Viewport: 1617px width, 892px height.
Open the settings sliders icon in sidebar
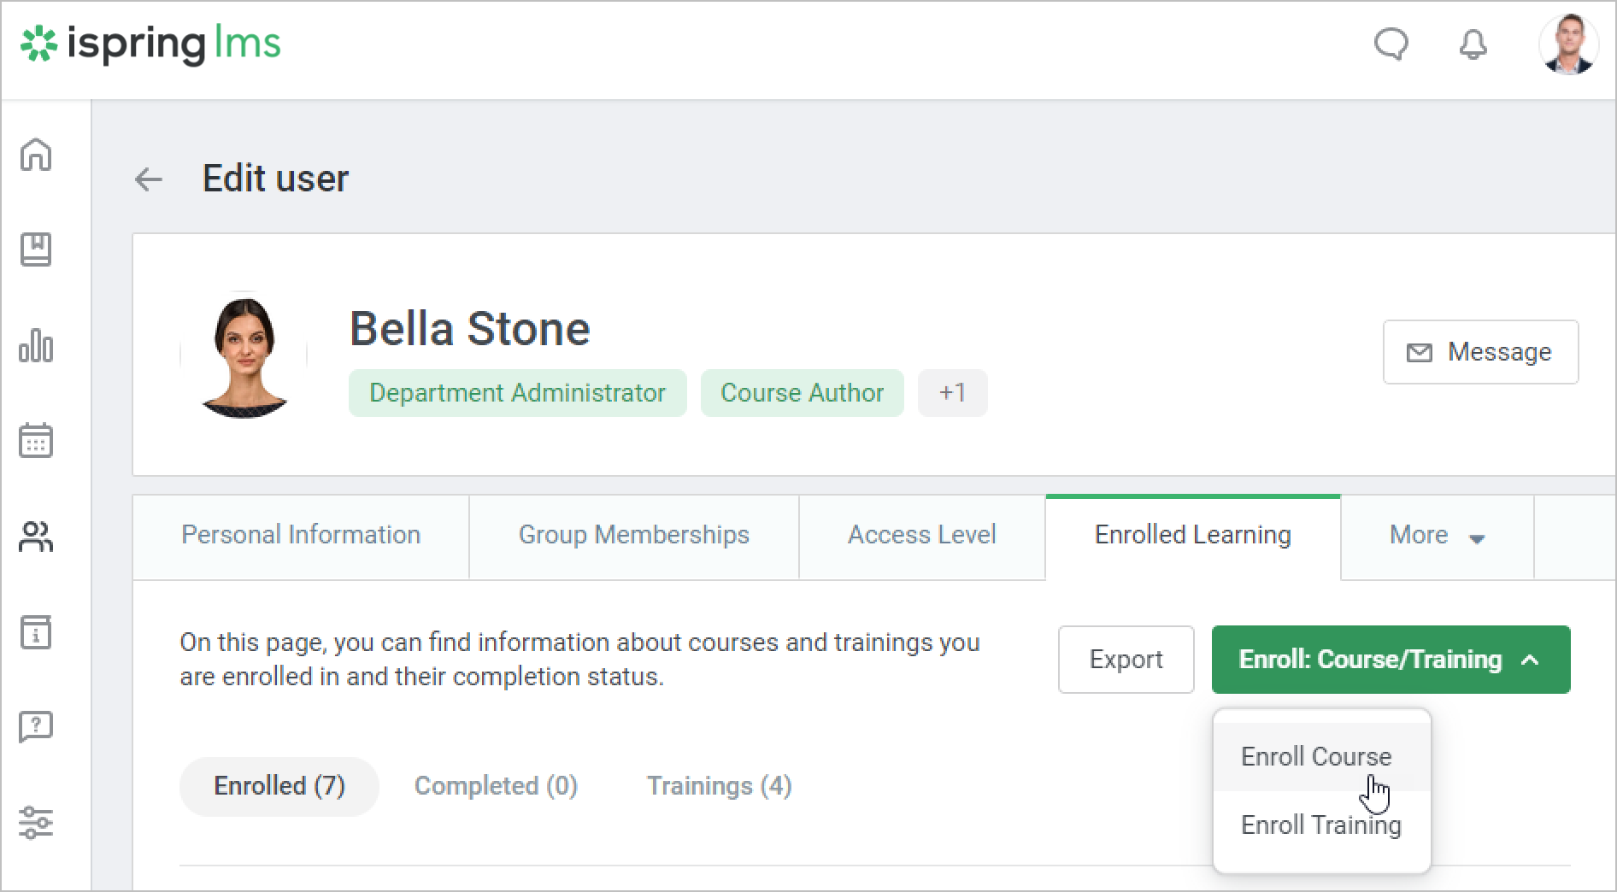[x=36, y=822]
